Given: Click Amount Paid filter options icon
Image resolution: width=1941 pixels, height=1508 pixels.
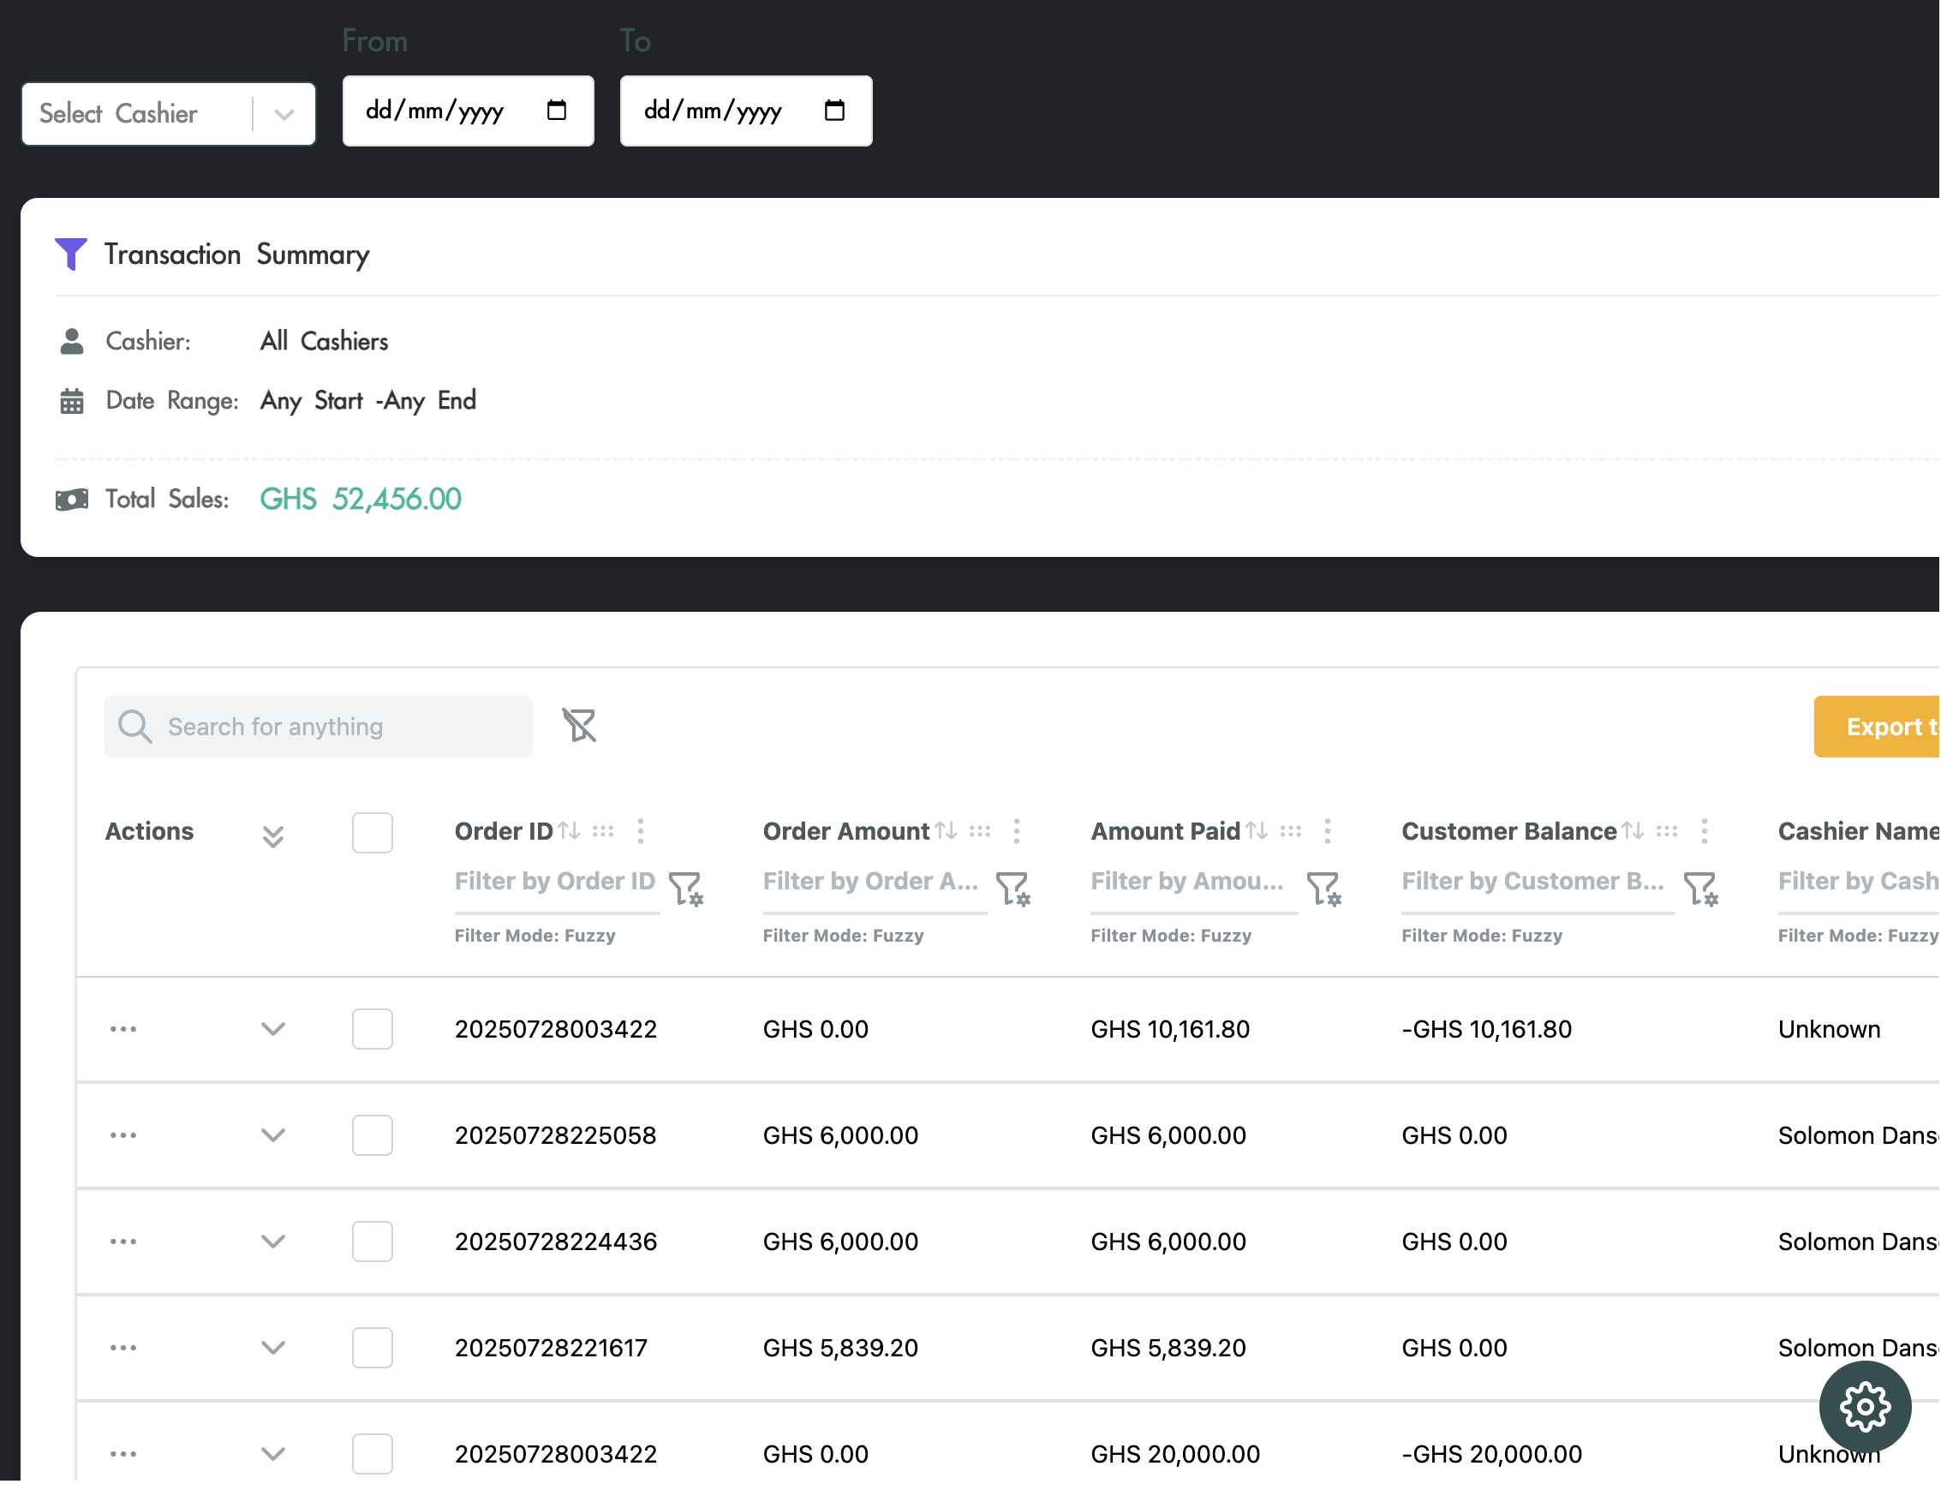Looking at the screenshot, I should click(x=1324, y=888).
